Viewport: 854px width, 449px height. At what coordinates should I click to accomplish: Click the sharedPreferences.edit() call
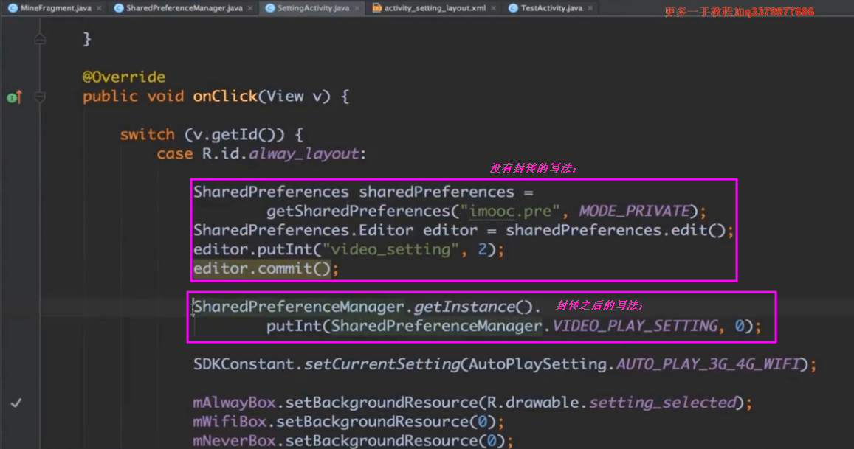point(616,230)
